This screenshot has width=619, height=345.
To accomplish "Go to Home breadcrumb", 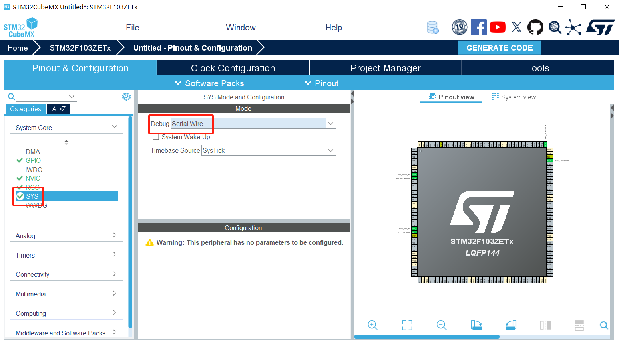I will click(18, 48).
